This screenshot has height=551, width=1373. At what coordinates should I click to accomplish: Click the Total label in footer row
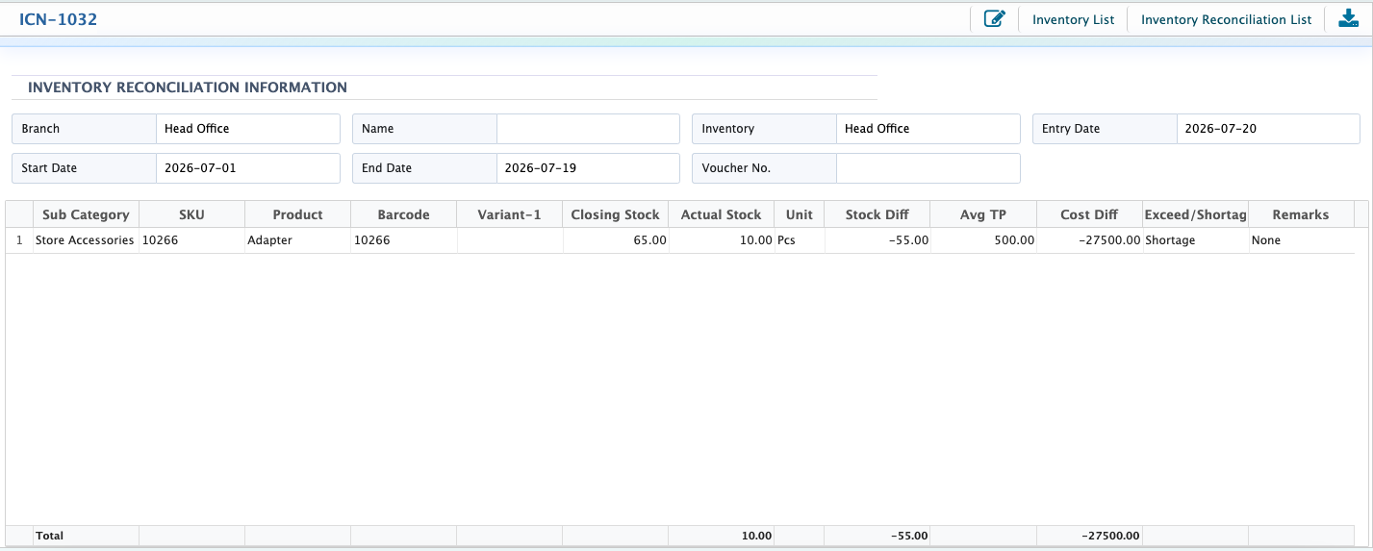click(x=50, y=536)
